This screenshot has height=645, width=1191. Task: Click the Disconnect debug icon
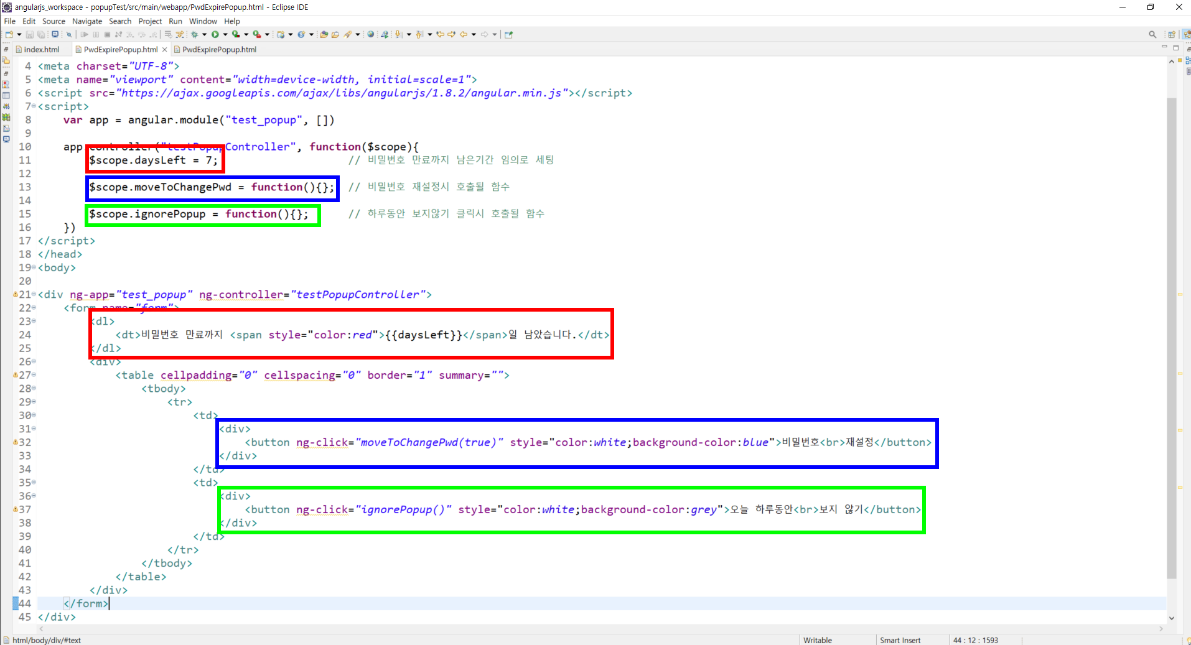[118, 34]
